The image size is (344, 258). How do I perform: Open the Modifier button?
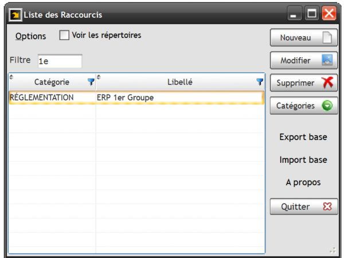click(x=304, y=60)
